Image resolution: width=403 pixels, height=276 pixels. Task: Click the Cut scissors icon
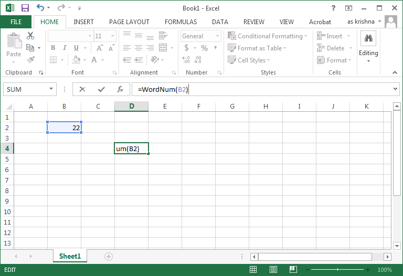coord(30,36)
